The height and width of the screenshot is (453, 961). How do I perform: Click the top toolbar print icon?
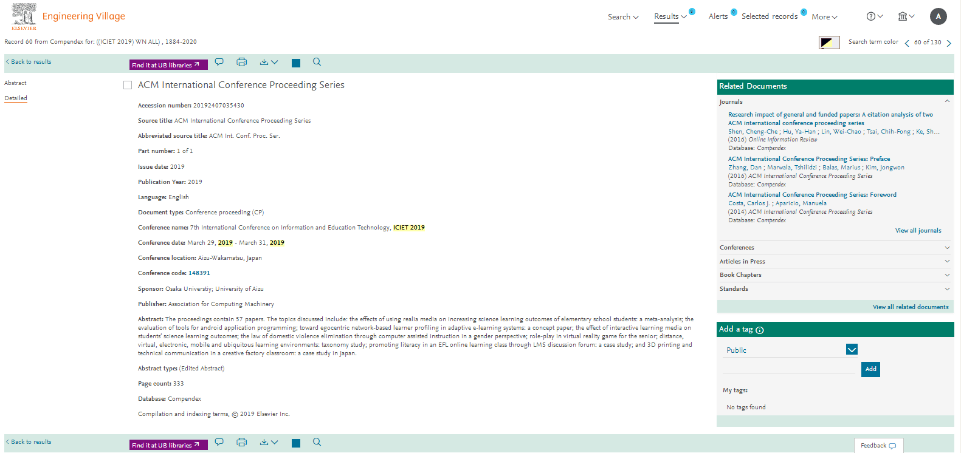tap(242, 62)
